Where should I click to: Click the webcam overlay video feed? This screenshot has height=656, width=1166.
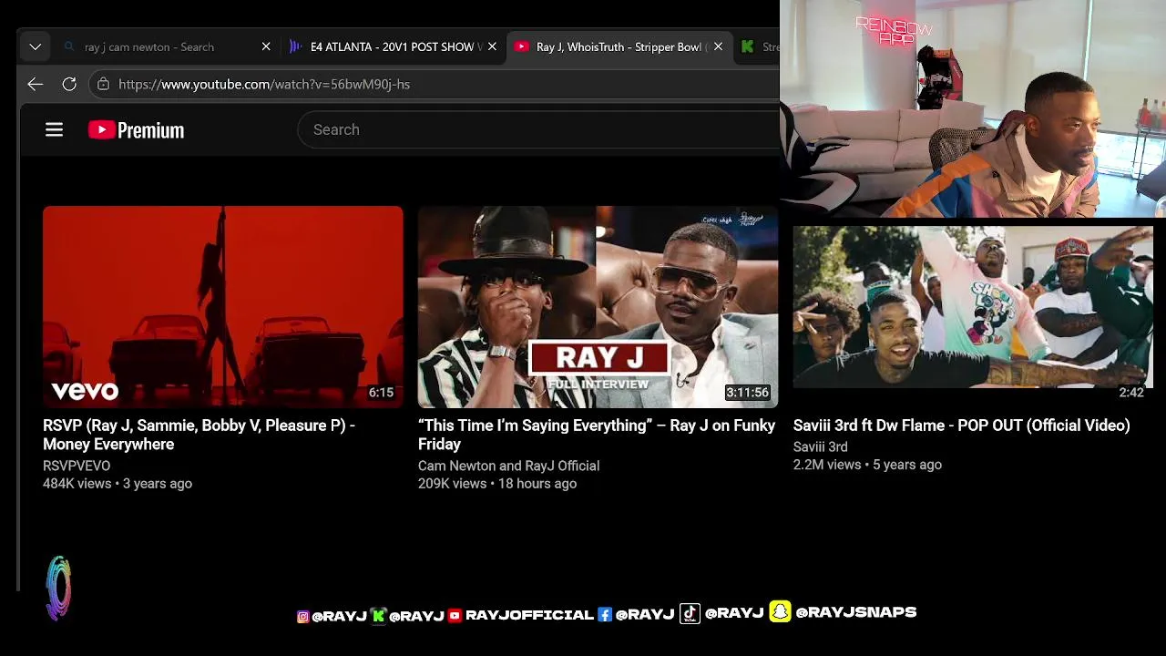973,108
